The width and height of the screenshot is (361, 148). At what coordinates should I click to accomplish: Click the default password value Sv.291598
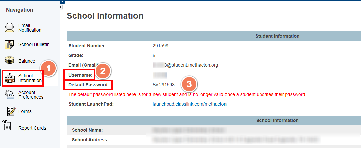tap(164, 85)
